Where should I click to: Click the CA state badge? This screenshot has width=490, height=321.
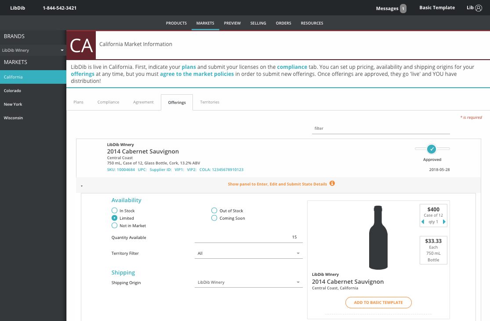point(81,45)
